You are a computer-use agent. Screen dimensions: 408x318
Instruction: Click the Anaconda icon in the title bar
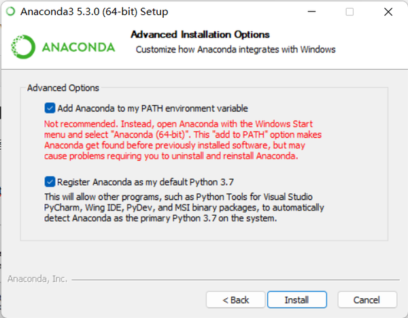point(11,12)
